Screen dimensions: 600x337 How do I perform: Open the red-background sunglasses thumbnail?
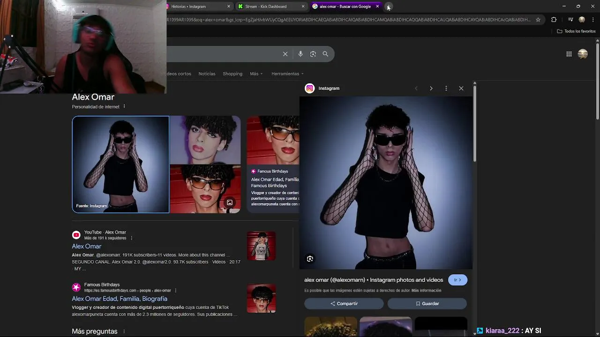click(205, 189)
